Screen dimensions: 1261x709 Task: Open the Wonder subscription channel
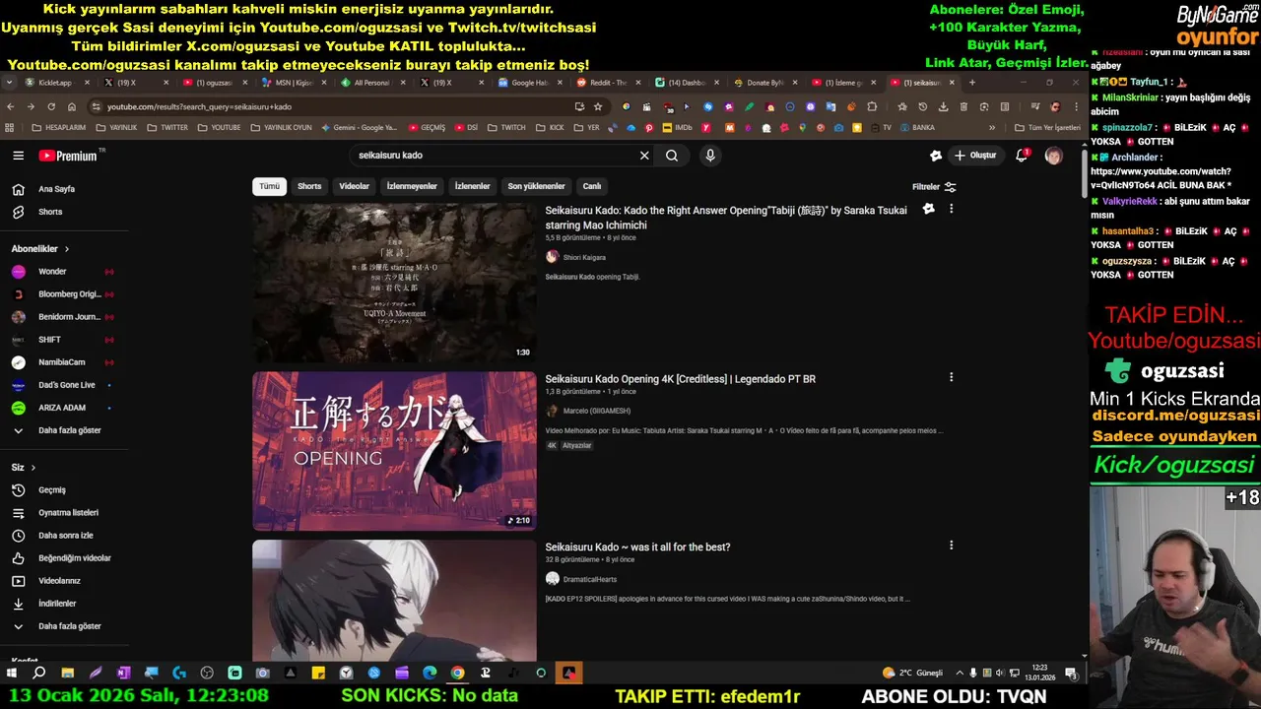pos(52,272)
